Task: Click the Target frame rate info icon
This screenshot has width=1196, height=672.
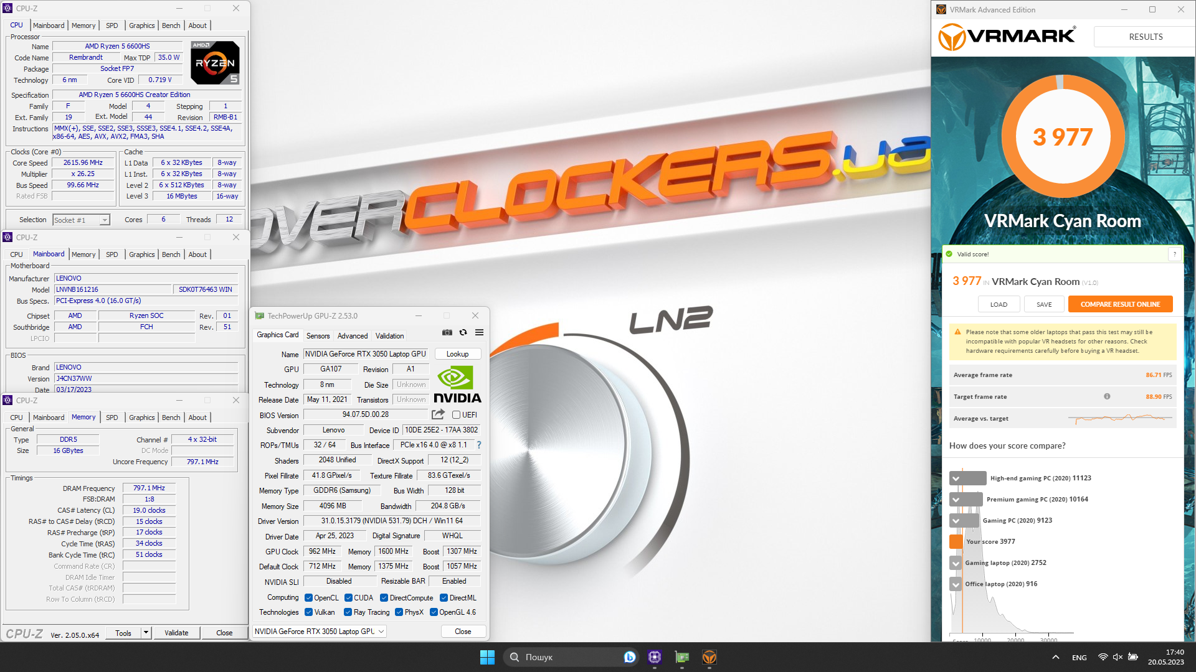Action: 1107,396
